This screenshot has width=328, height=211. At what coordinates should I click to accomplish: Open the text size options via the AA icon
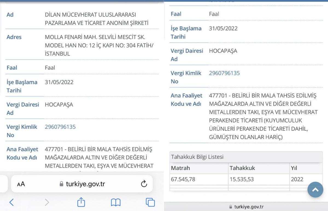20,184
